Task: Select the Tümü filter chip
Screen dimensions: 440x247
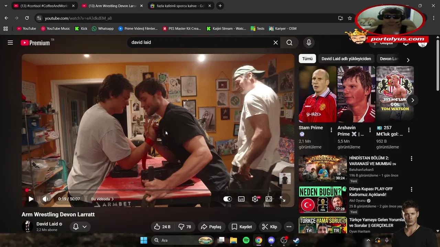Action: [307, 59]
